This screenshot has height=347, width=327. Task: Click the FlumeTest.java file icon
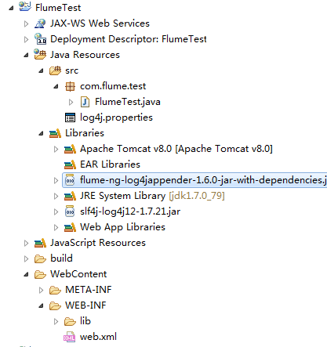85,102
